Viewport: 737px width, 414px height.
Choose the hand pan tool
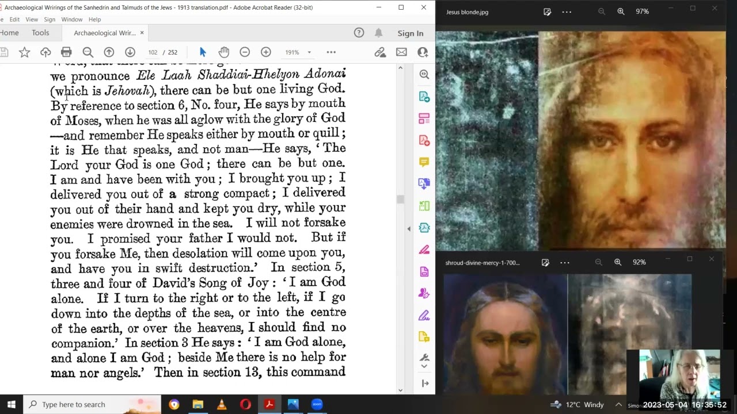223,52
